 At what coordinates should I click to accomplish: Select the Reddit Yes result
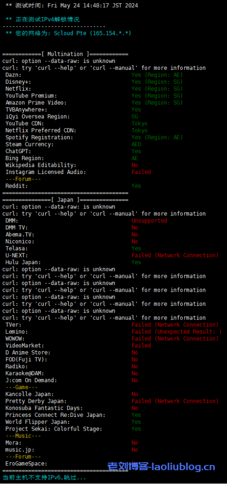point(136,186)
